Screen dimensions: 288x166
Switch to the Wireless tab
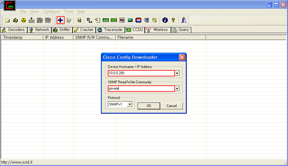[158, 30]
